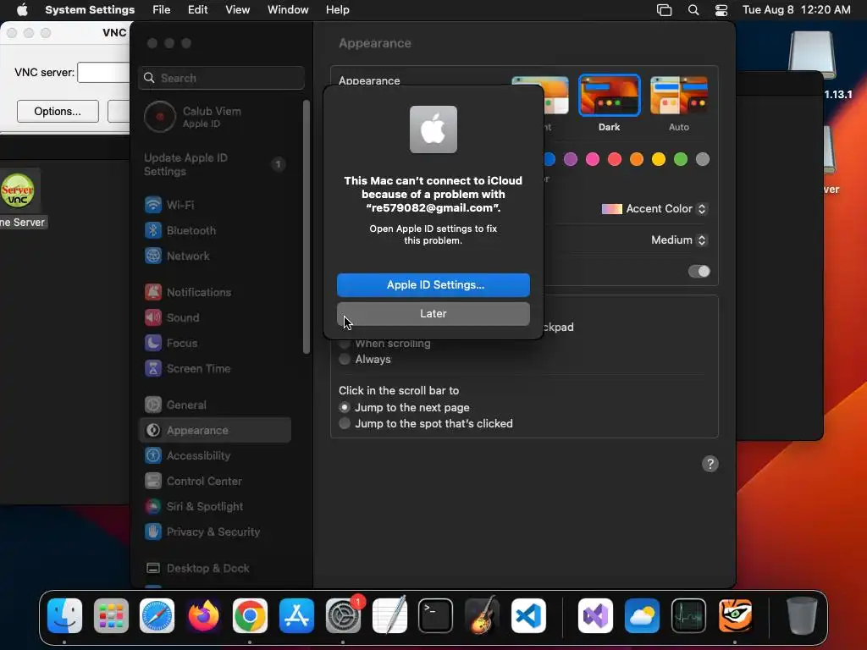Open the TigerVNC tiger-eye dock icon
This screenshot has width=867, height=650.
pos(735,615)
